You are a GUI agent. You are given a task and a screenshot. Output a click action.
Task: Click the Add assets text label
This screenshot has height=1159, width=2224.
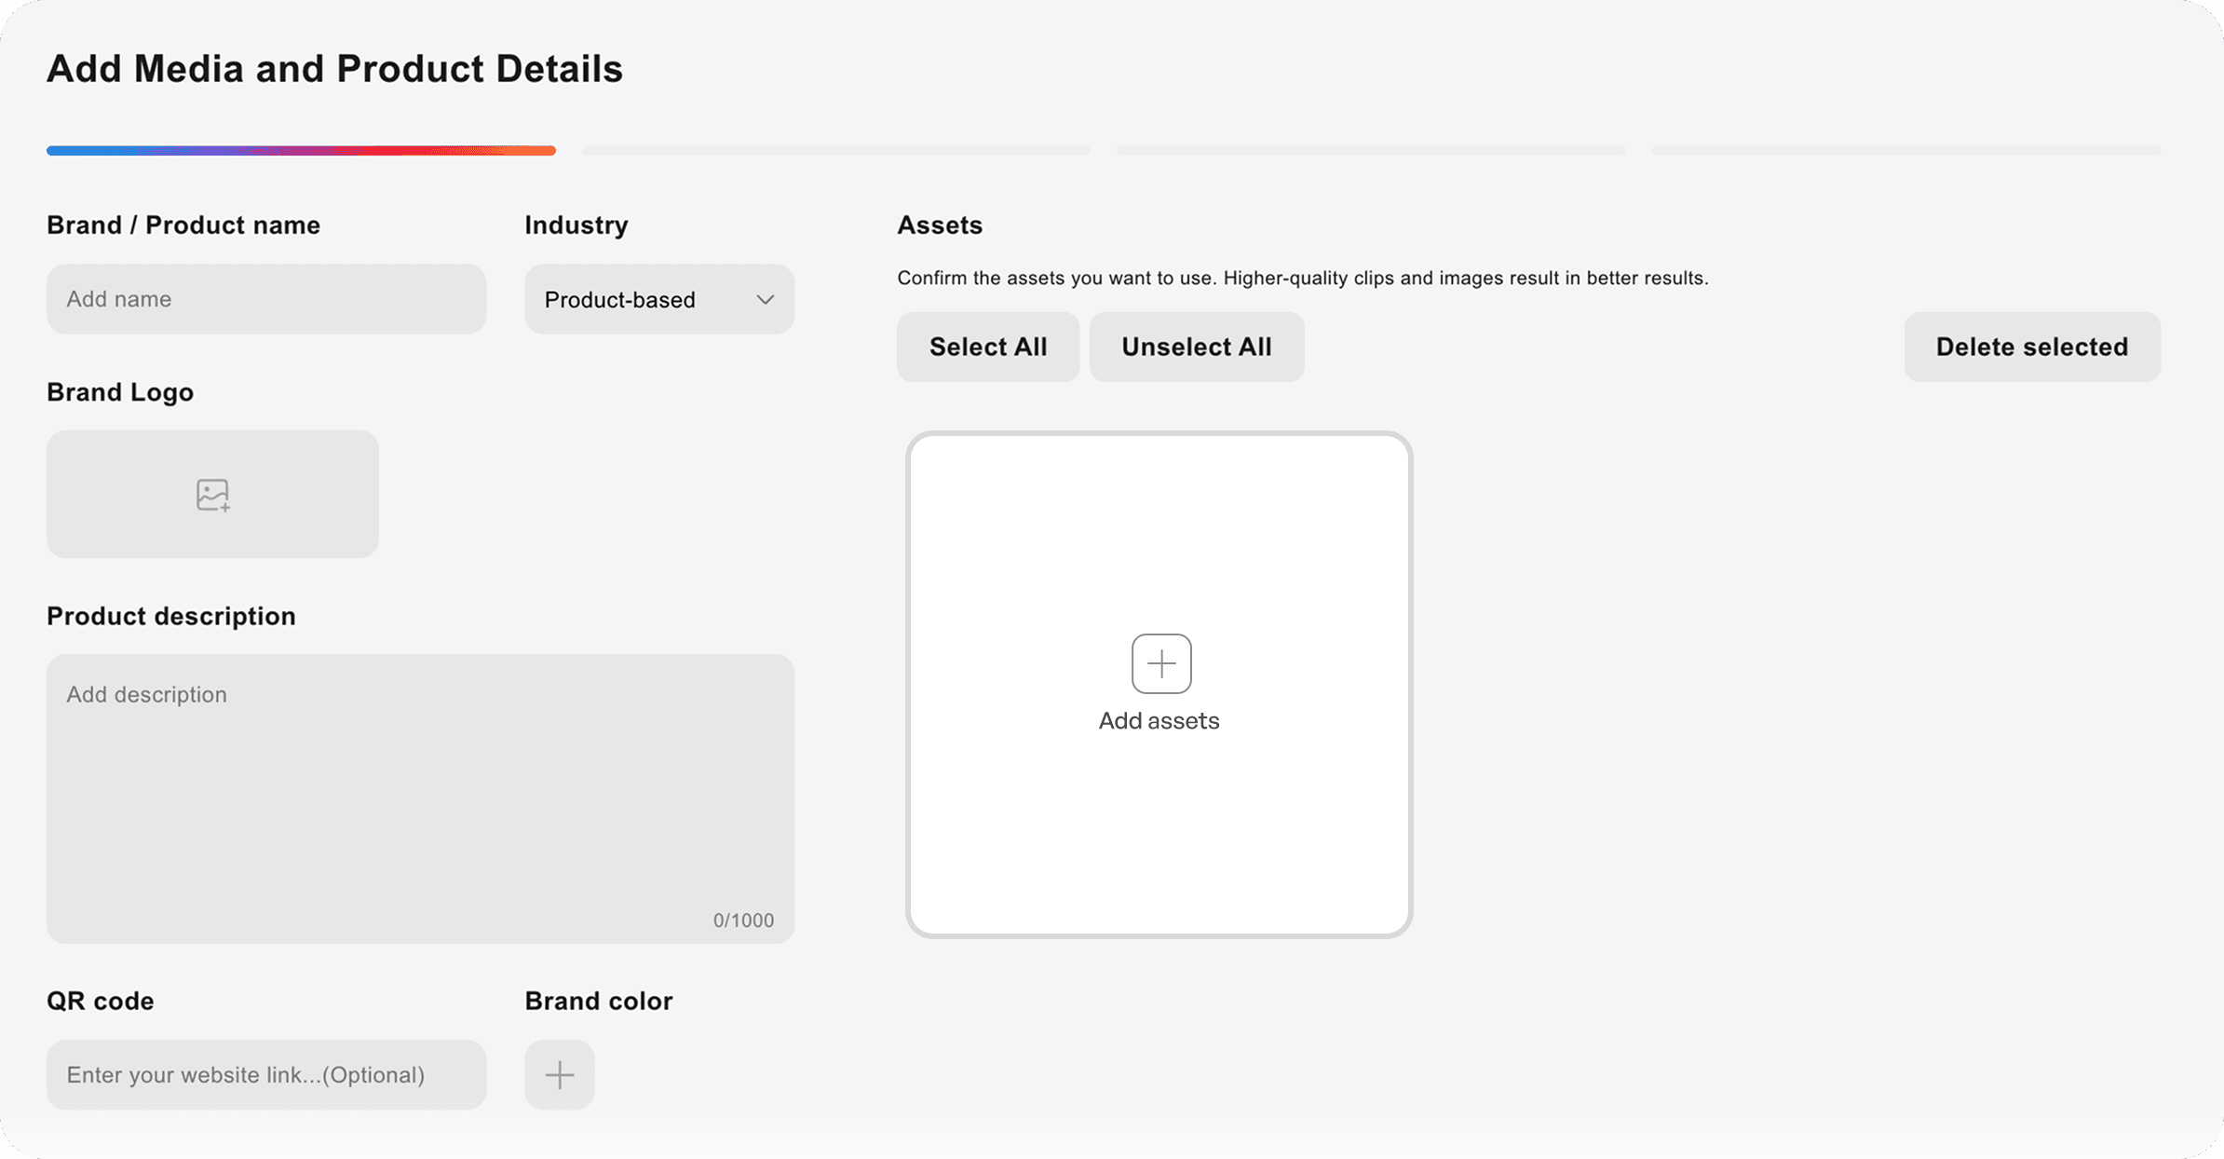tap(1159, 721)
